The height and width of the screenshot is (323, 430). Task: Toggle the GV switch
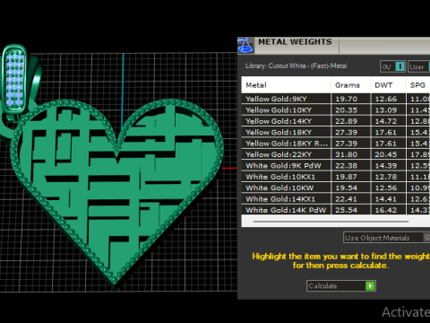tap(400, 66)
